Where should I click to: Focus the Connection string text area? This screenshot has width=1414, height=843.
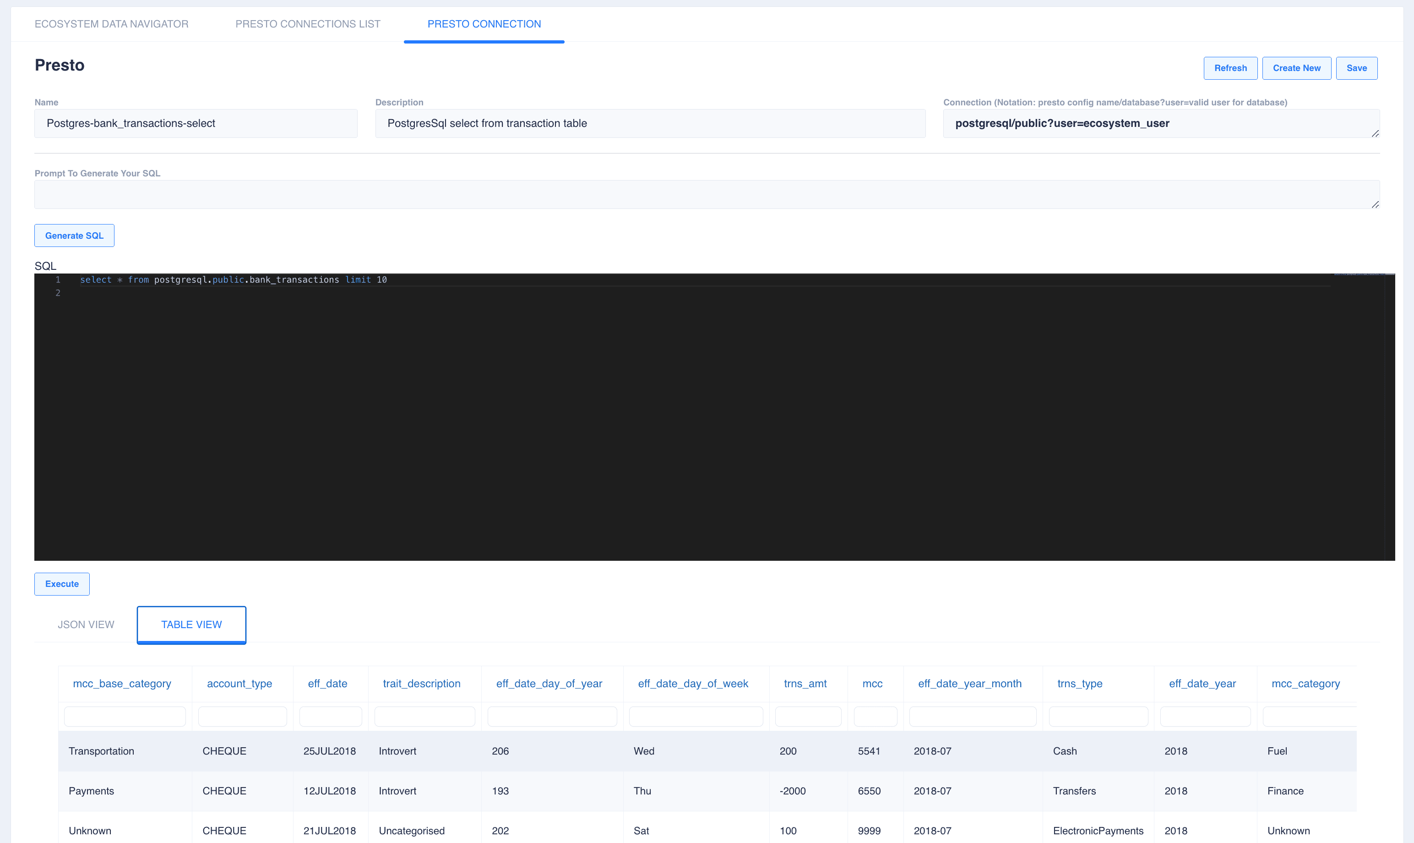tap(1161, 123)
